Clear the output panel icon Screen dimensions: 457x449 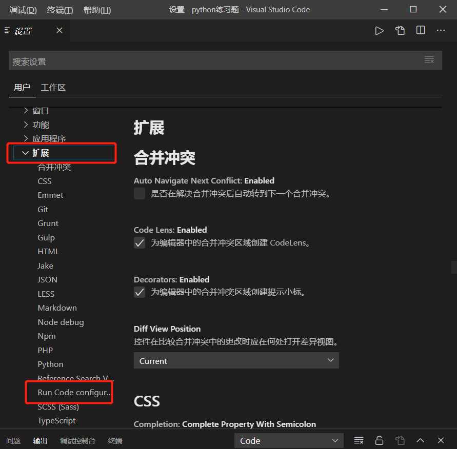tap(359, 440)
